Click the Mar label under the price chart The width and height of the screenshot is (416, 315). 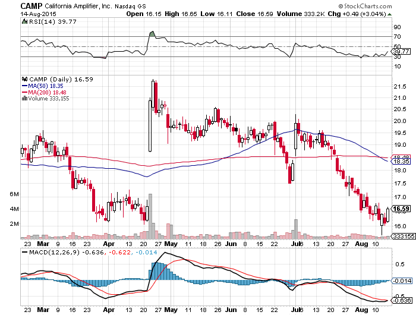[x=43, y=244]
